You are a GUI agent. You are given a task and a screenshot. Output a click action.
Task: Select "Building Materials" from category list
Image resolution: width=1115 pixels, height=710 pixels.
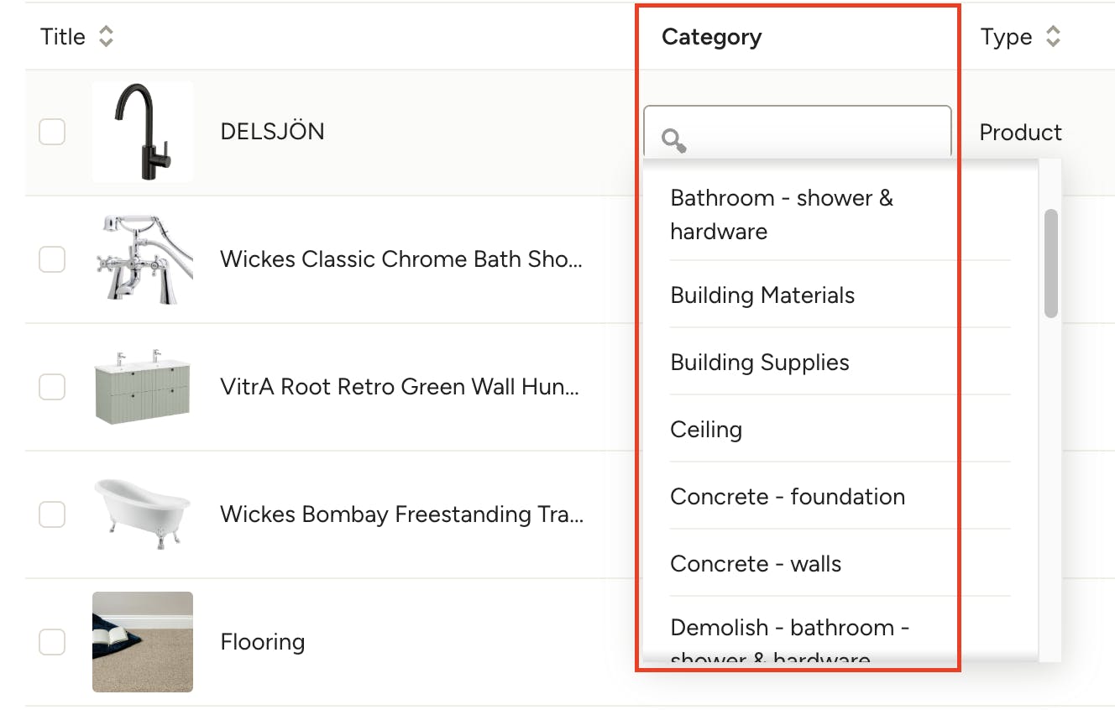coord(762,295)
